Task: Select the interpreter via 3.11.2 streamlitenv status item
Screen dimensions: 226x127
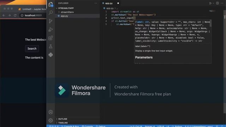Action: (199, 126)
